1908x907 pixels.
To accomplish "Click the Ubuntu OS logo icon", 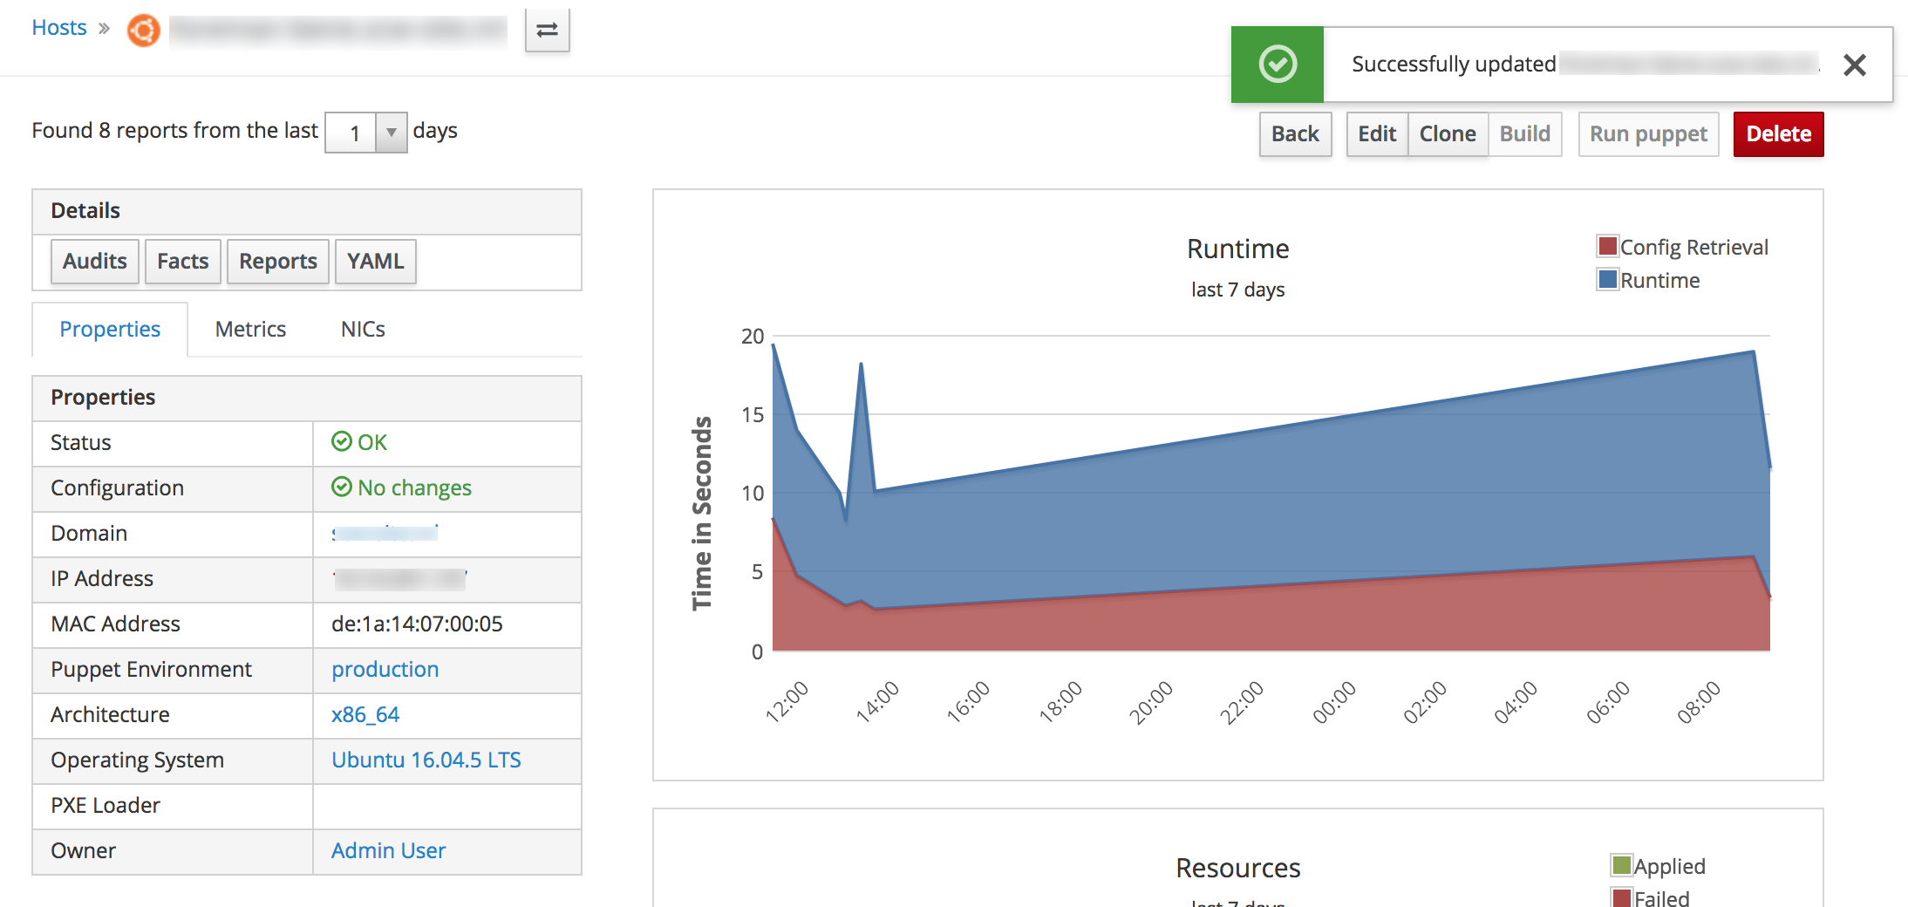I will click(x=144, y=31).
